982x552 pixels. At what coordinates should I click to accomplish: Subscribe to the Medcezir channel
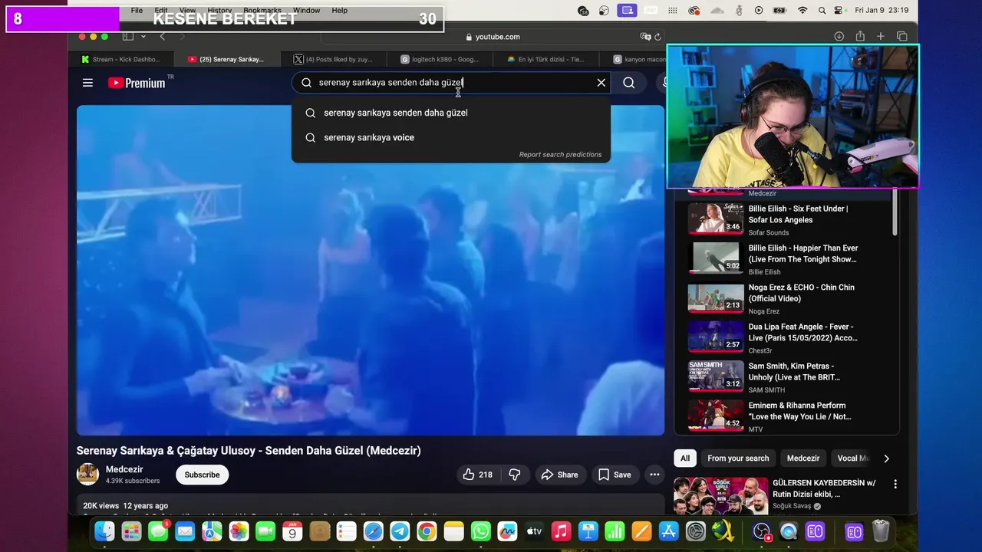pyautogui.click(x=202, y=475)
